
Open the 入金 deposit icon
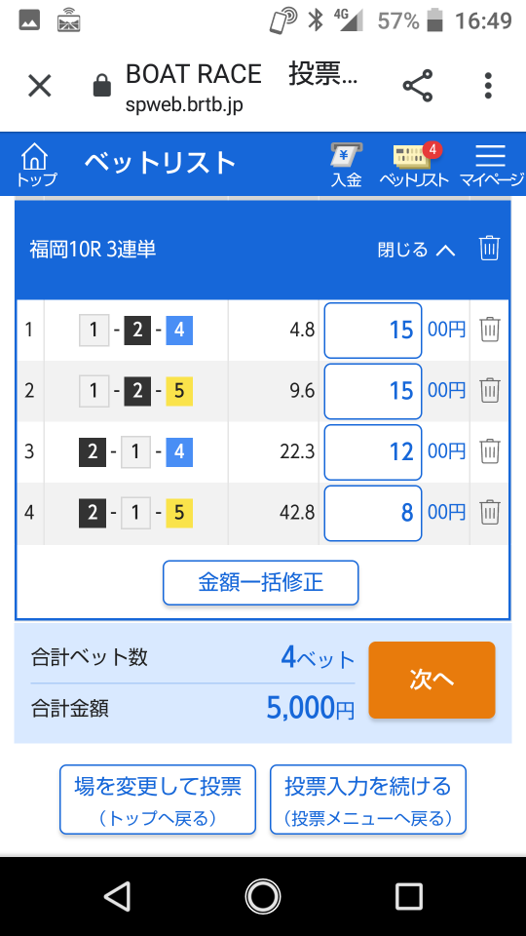pyautogui.click(x=347, y=166)
